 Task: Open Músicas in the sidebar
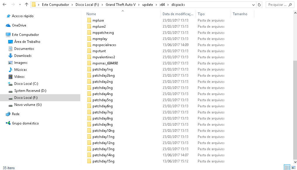[x=20, y=70]
